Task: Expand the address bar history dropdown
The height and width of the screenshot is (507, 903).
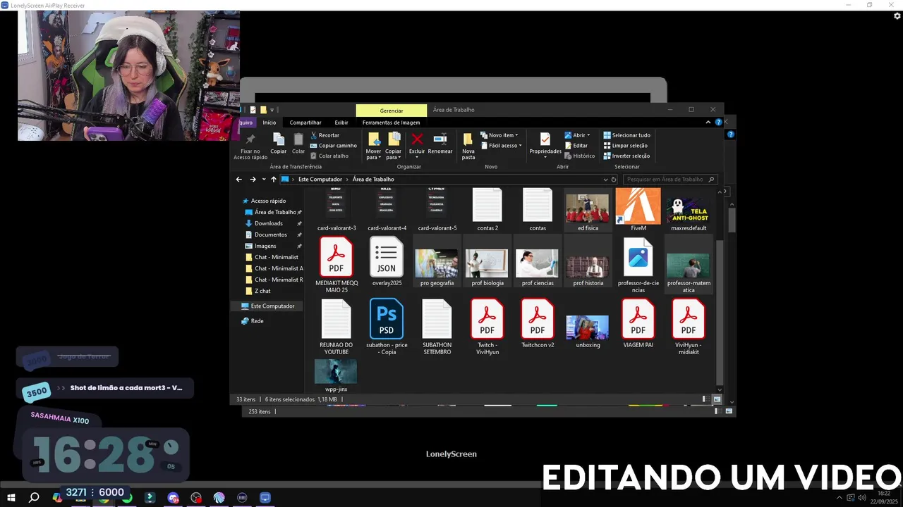Action: tap(605, 180)
